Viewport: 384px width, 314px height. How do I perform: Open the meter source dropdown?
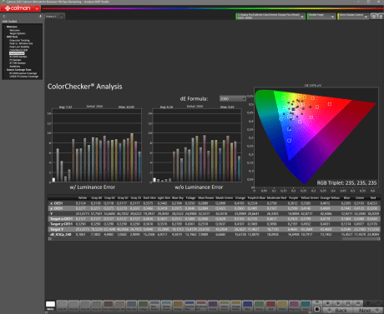[x=270, y=17]
